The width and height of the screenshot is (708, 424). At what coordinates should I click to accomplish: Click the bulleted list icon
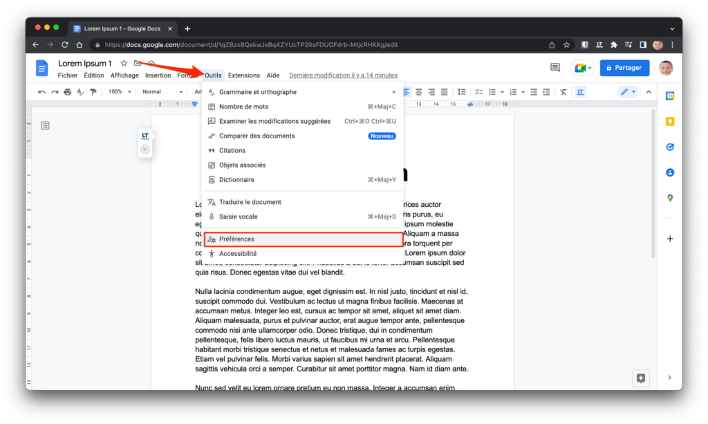tap(492, 92)
